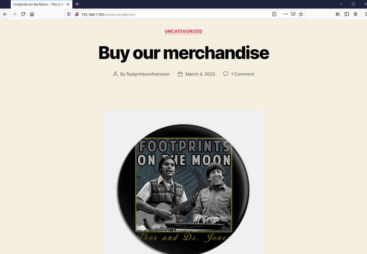Click the tracking protection shield icon

(69, 14)
